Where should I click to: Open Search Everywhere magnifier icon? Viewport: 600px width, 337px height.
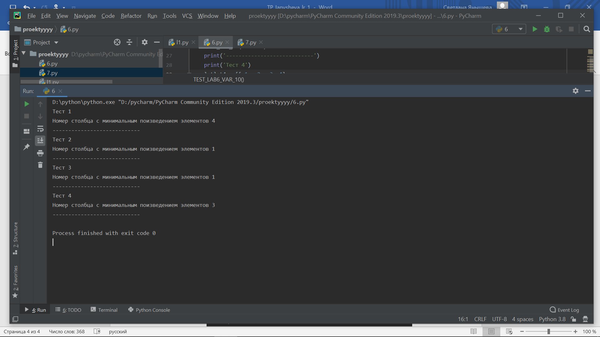click(587, 29)
